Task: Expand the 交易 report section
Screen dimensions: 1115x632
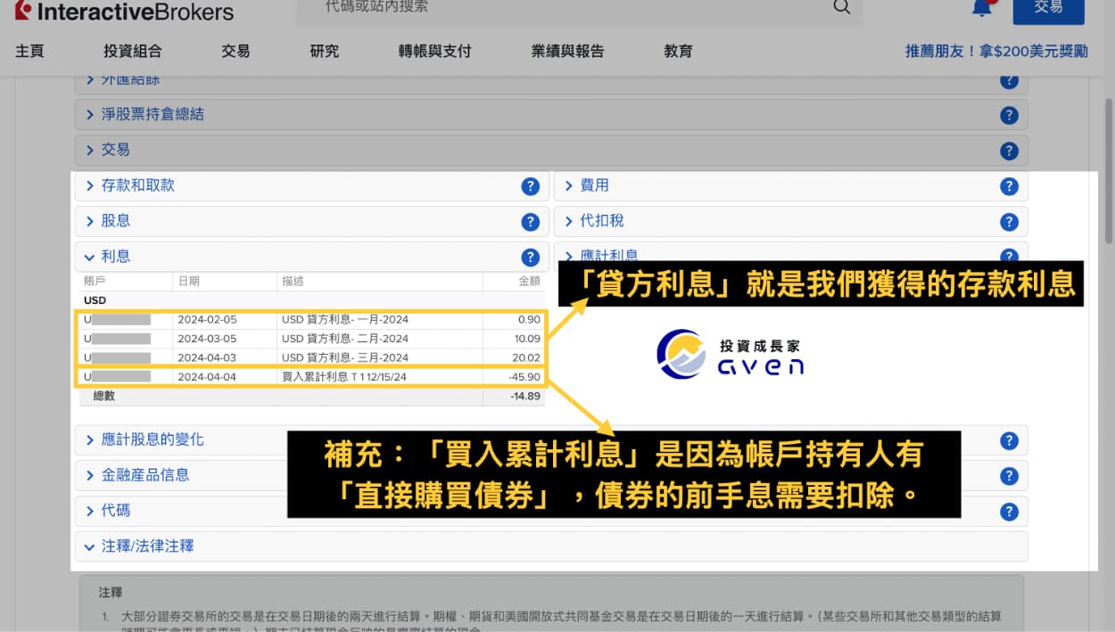Action: [x=551, y=150]
